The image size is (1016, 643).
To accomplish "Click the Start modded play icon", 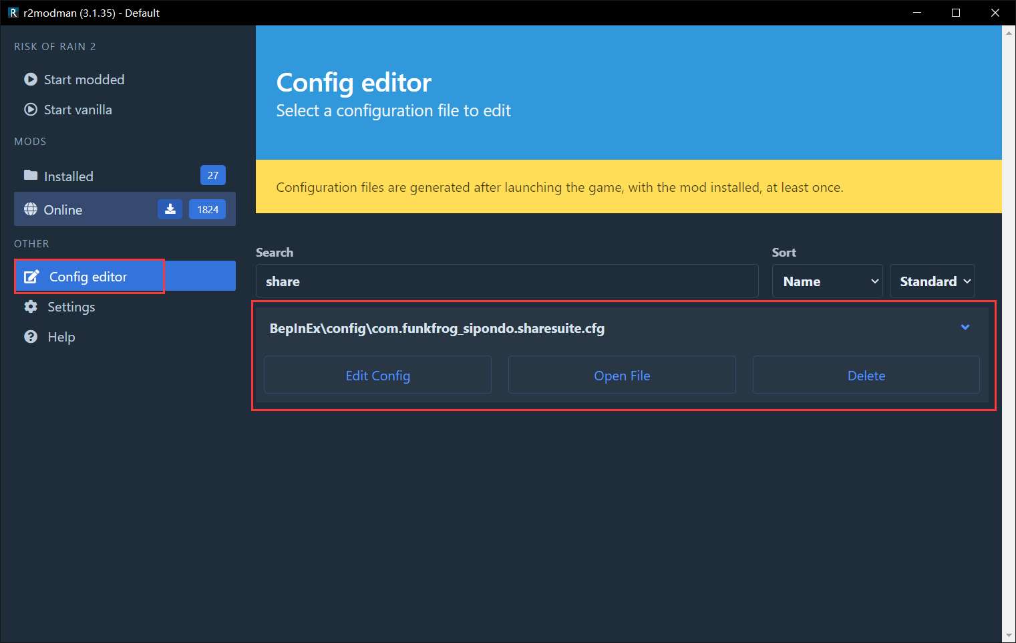I will pos(31,80).
